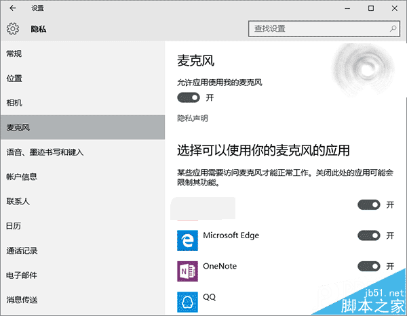Viewport: 407px width, 316px height.
Task: Click the OneNote app icon
Action: [x=187, y=271]
